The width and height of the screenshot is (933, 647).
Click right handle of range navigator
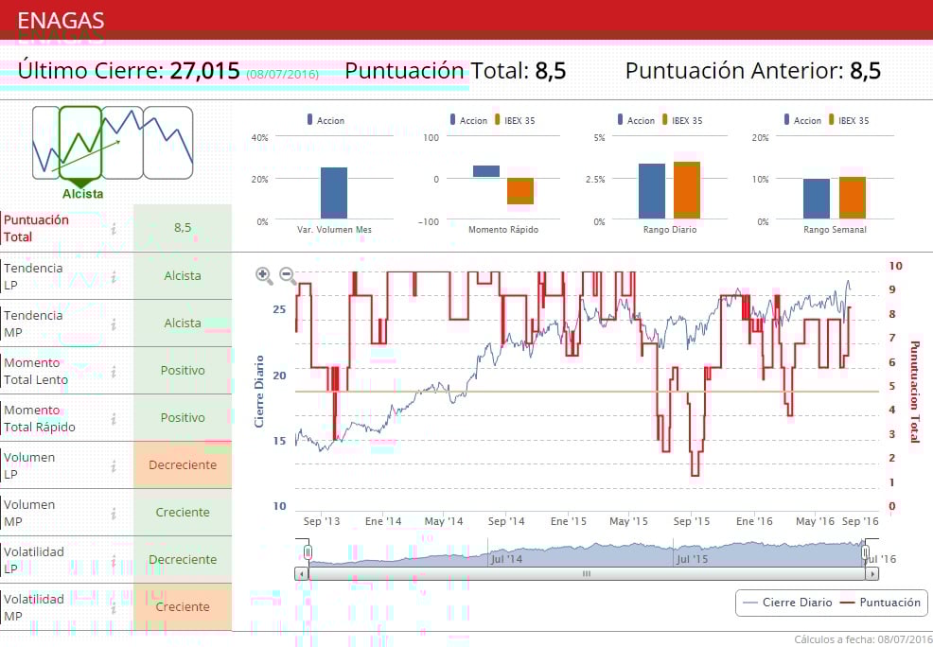pos(866,552)
